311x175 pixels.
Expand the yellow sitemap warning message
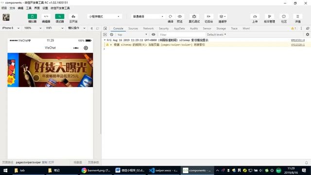pos(111,45)
